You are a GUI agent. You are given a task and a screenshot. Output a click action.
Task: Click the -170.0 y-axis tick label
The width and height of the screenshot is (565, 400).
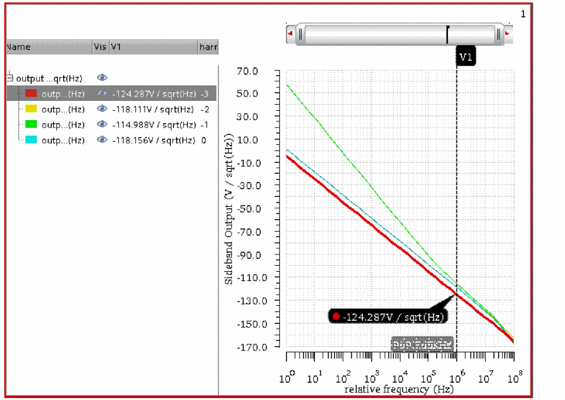tap(252, 347)
